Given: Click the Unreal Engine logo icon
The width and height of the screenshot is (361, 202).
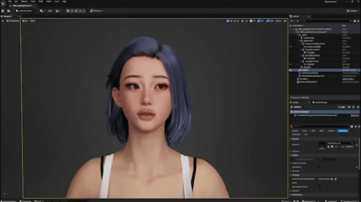Looking at the screenshot, I should pos(4,3).
